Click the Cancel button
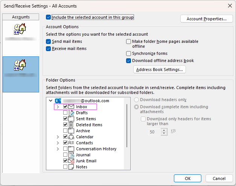 [219, 178]
